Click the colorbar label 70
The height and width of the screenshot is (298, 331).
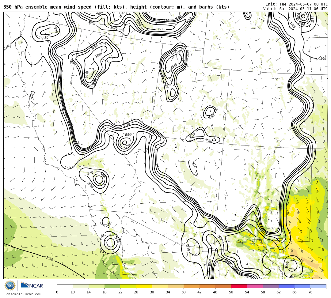click(x=310, y=292)
